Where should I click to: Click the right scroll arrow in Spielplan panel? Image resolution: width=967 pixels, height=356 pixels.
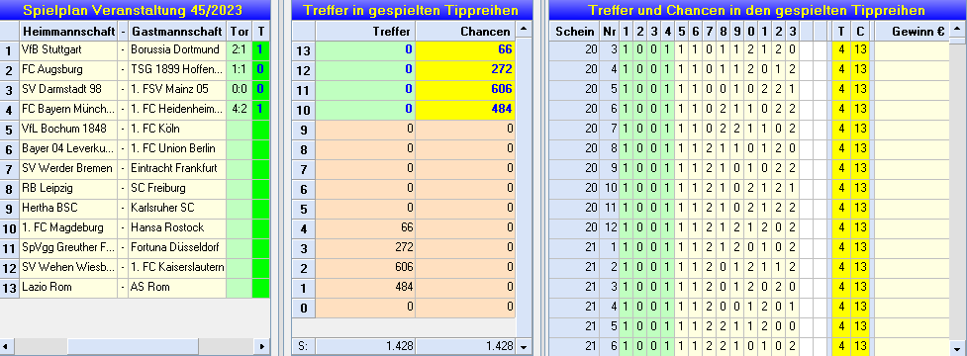tap(262, 346)
